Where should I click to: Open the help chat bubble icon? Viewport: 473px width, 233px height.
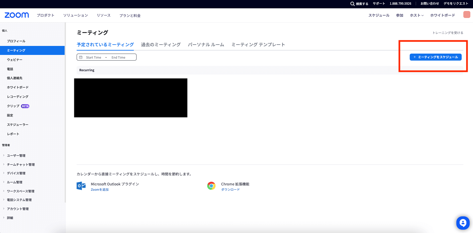pos(463,223)
